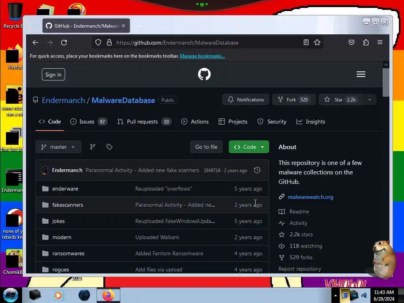Open GitHub's hamburger navigation menu

tap(361, 74)
